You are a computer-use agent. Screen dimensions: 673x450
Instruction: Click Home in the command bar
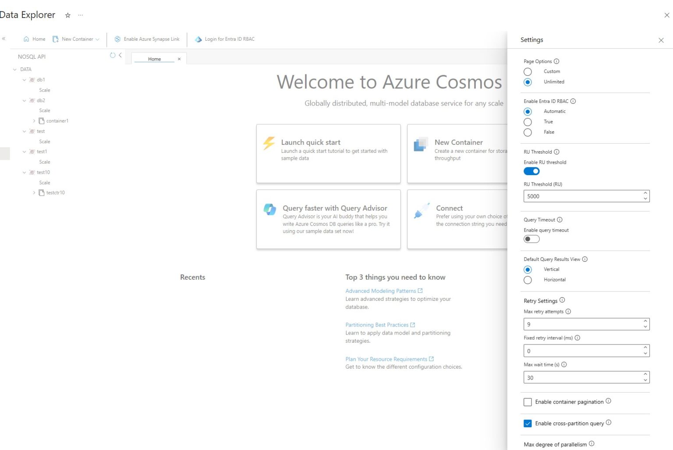point(35,39)
